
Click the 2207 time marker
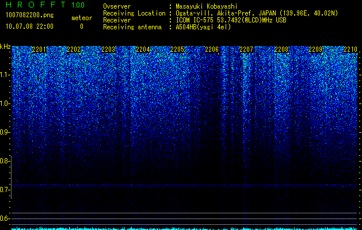coord(246,49)
